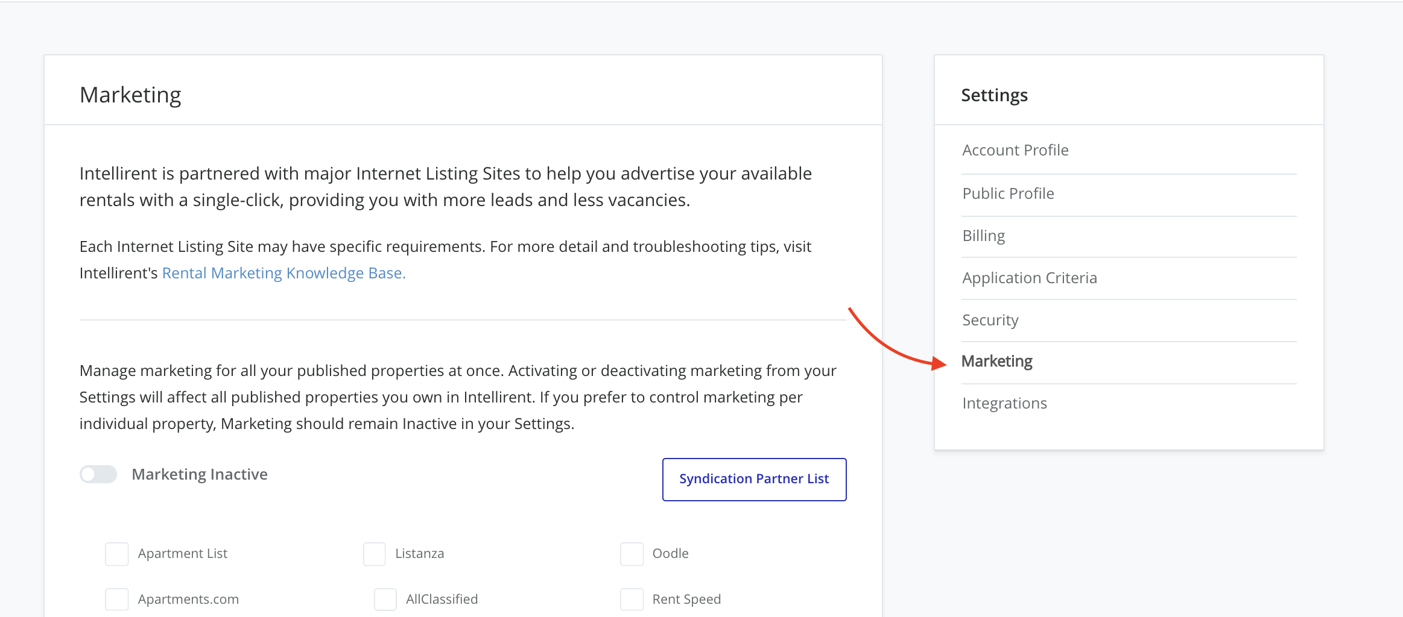Select Marketing in Settings menu

pos(996,362)
